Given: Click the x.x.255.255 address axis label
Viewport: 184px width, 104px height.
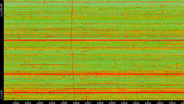Looking at the screenshot, I should 2,10.
